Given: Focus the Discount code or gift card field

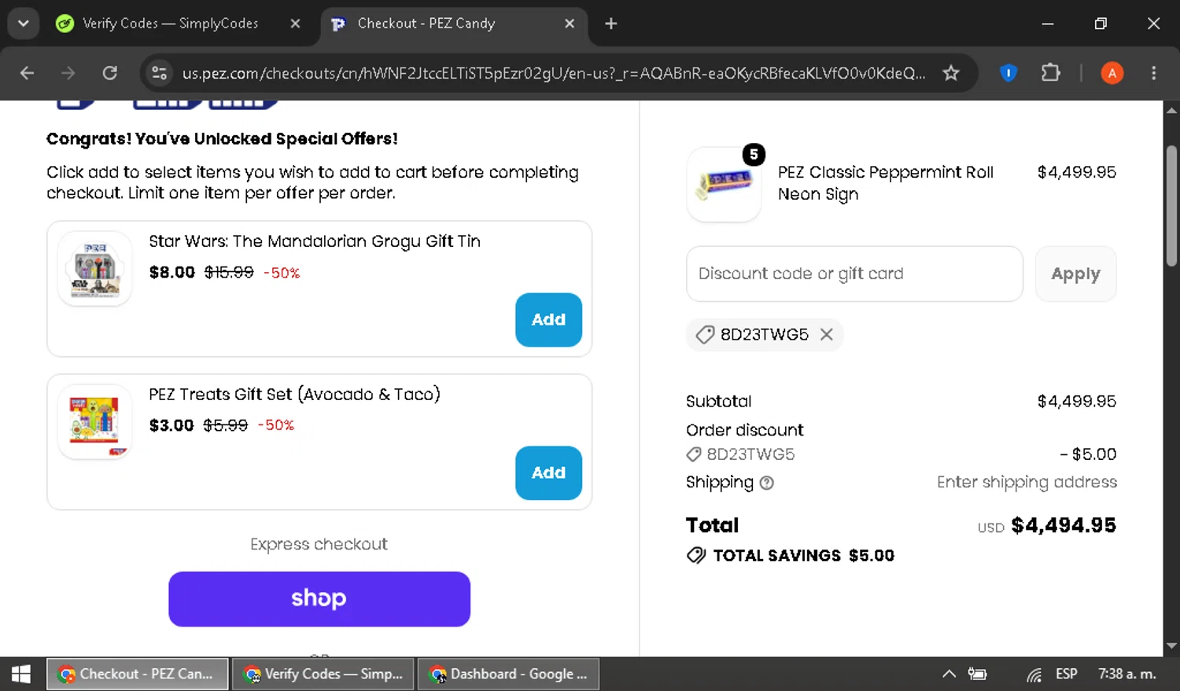Looking at the screenshot, I should [x=854, y=274].
